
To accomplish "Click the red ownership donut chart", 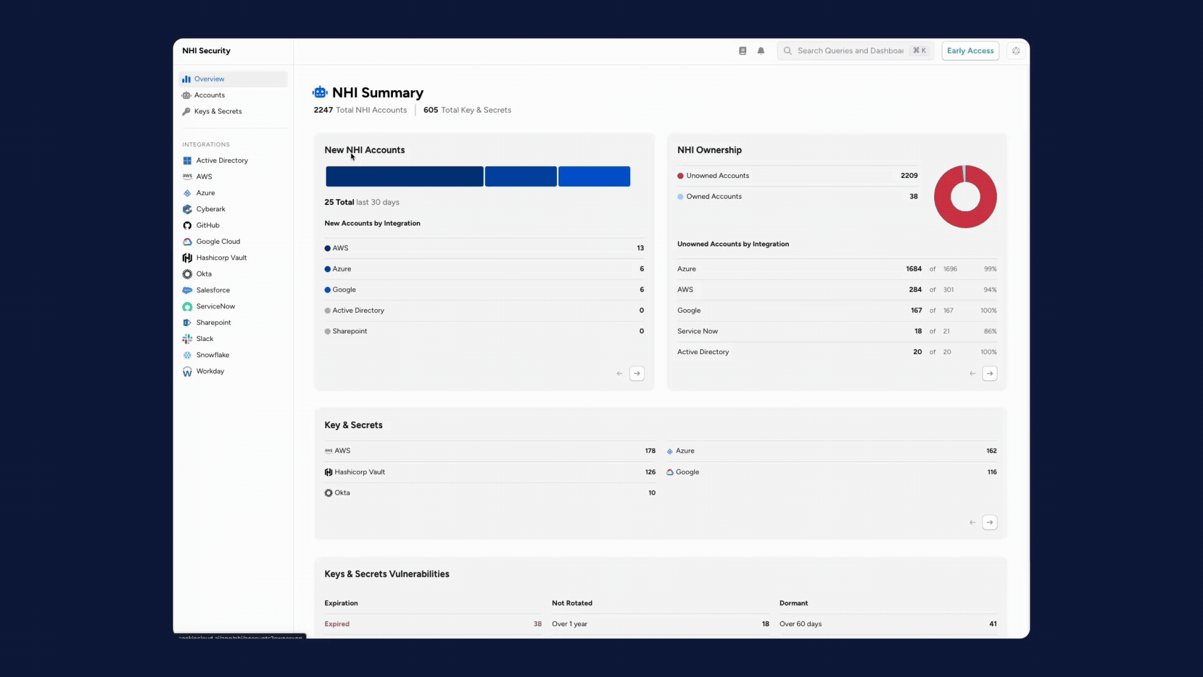I will 965,218.
